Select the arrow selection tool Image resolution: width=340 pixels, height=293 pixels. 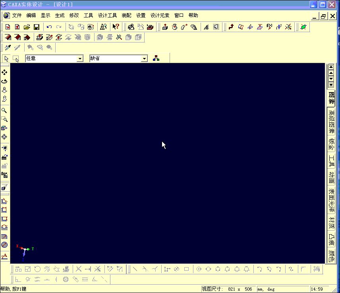click(x=6, y=59)
